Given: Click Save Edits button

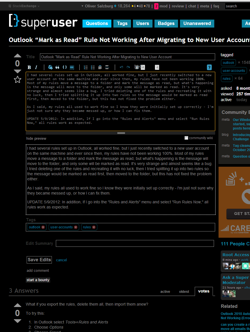Looking at the screenshot, I should 39,260.
